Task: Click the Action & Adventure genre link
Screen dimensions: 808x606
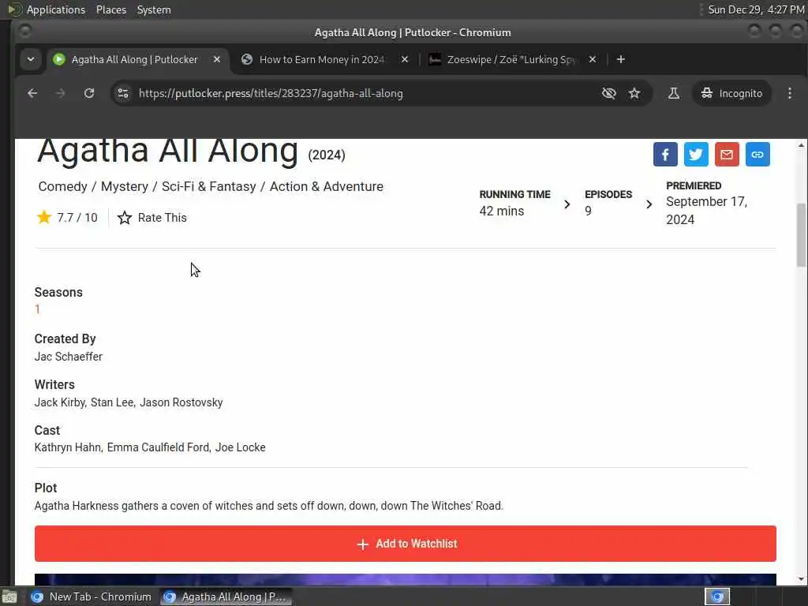Action: (x=326, y=186)
